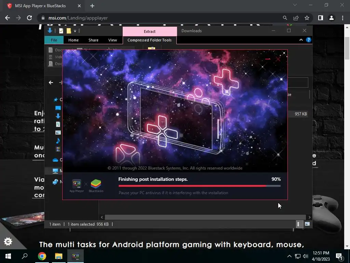Click the zoom magnifier icon in address bar
The image size is (350, 263).
(x=285, y=18)
